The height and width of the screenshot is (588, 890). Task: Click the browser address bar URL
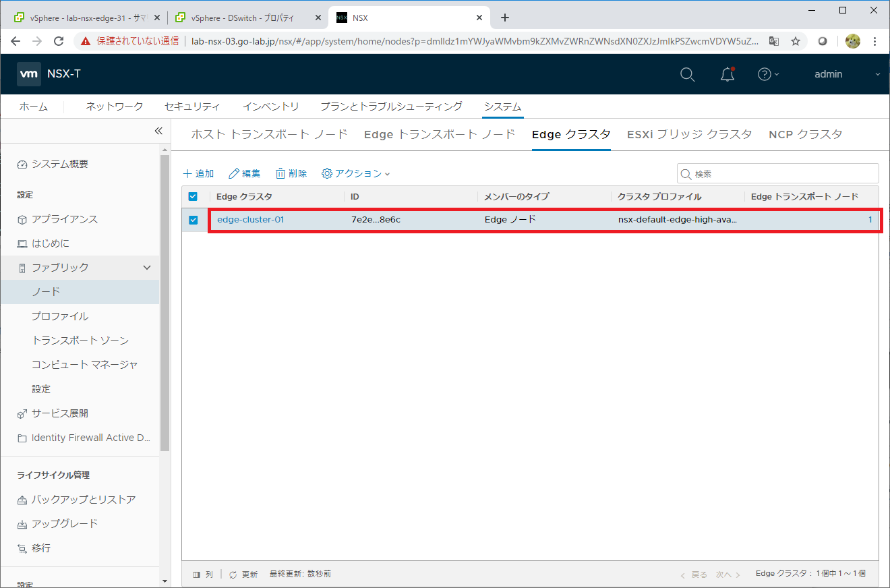tap(475, 41)
